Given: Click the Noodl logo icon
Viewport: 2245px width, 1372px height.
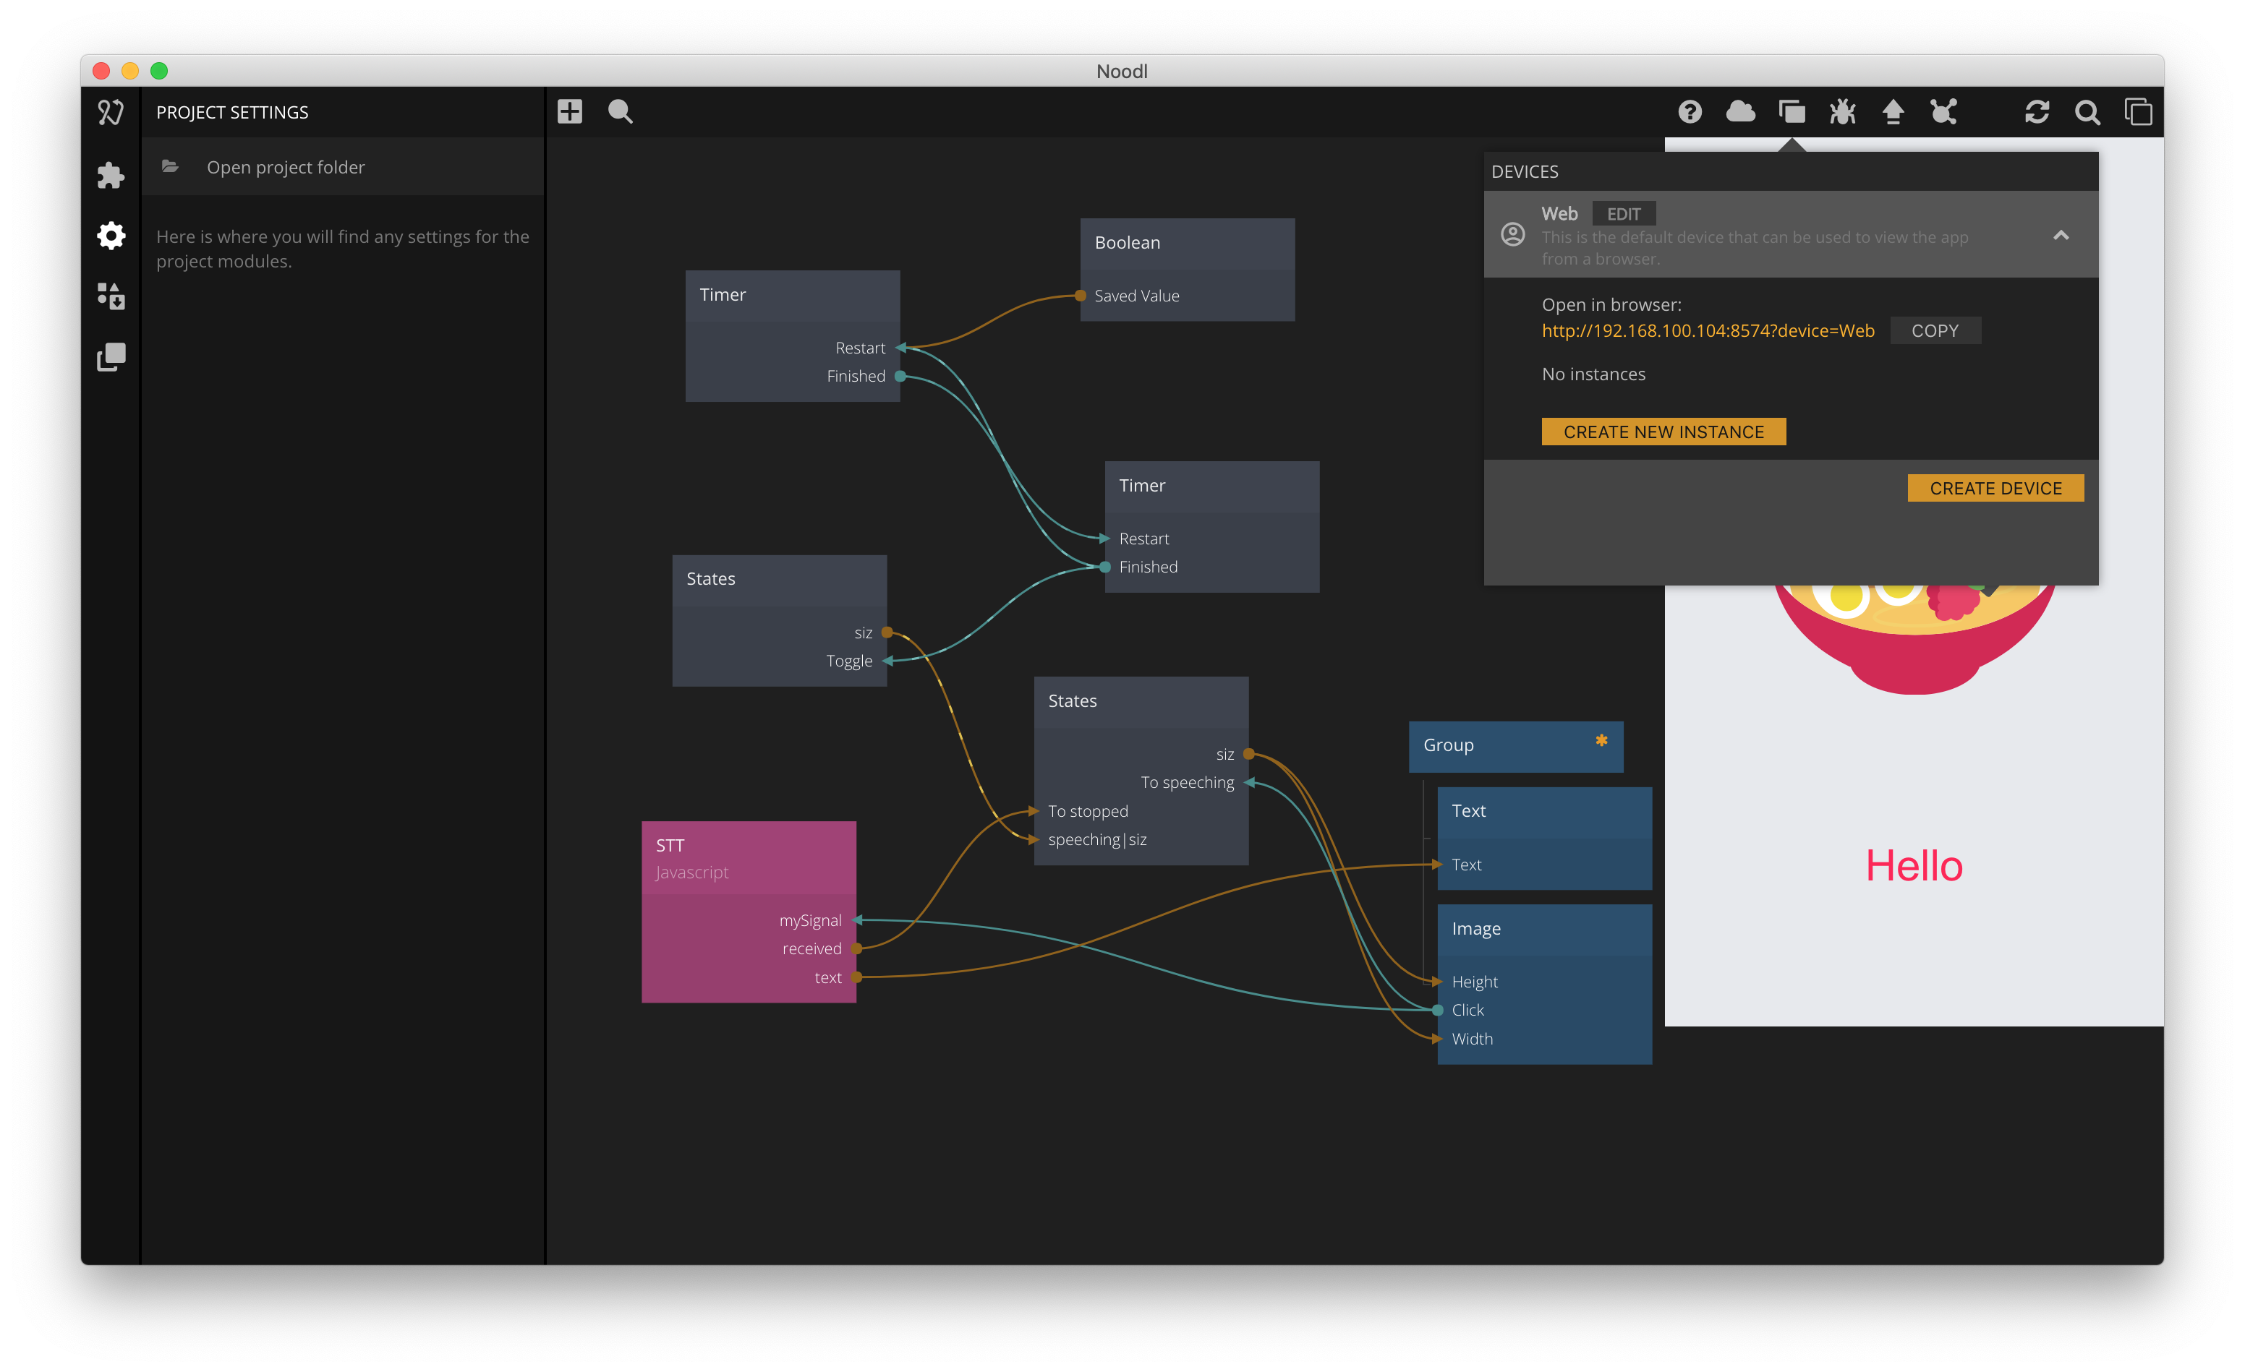Looking at the screenshot, I should (x=110, y=112).
